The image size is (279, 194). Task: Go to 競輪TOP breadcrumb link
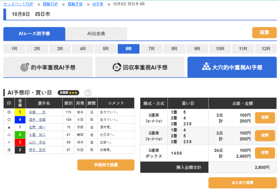click(50, 4)
